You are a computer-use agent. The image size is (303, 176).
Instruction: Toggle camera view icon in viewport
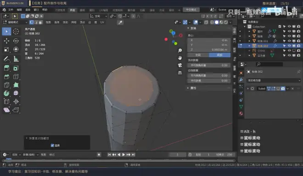[x=180, y=65]
